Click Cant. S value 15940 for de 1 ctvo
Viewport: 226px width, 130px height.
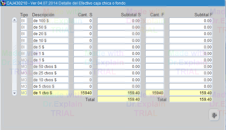pyautogui.click(x=83, y=93)
